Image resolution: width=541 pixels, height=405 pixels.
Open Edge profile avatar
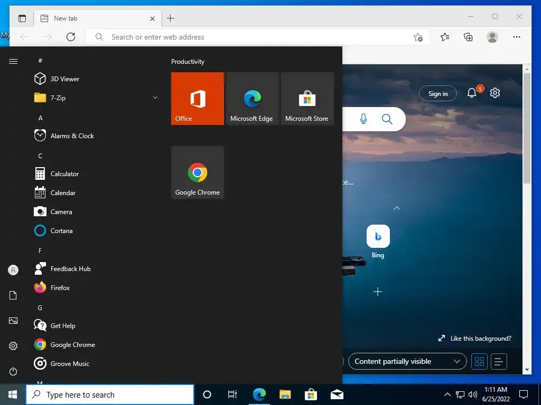pos(492,37)
